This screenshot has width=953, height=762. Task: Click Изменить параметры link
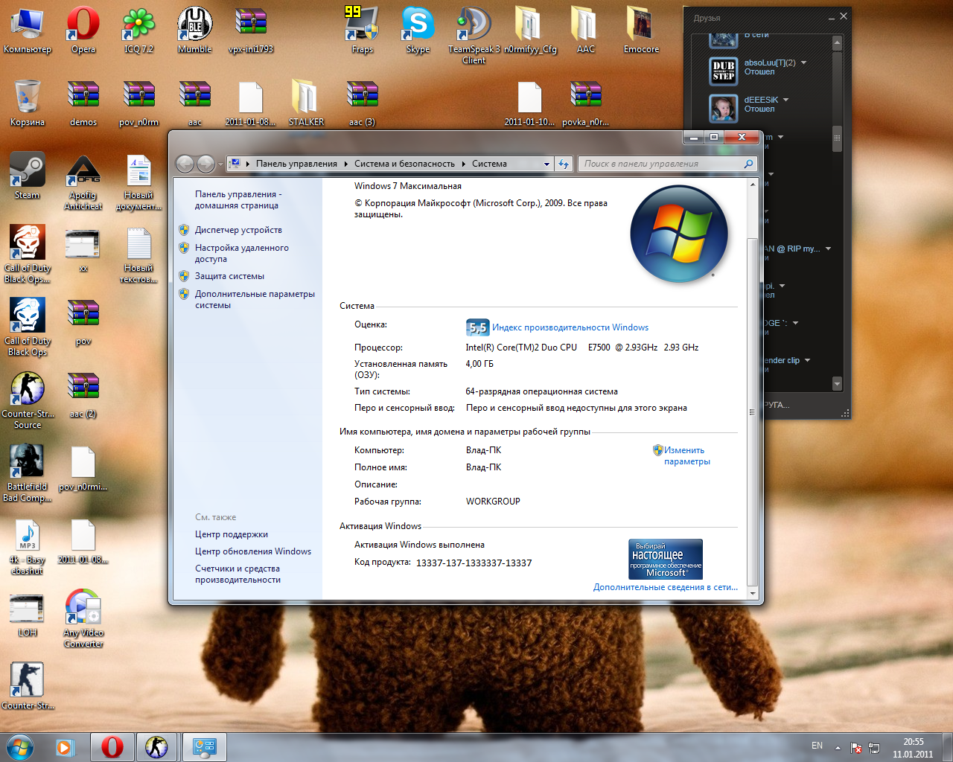(x=687, y=456)
